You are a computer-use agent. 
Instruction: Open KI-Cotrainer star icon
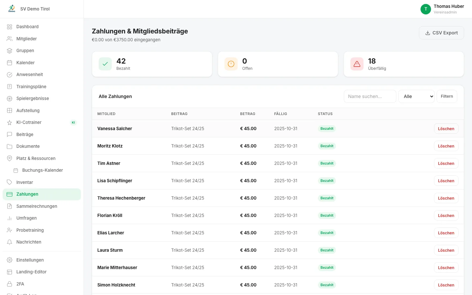[10, 122]
